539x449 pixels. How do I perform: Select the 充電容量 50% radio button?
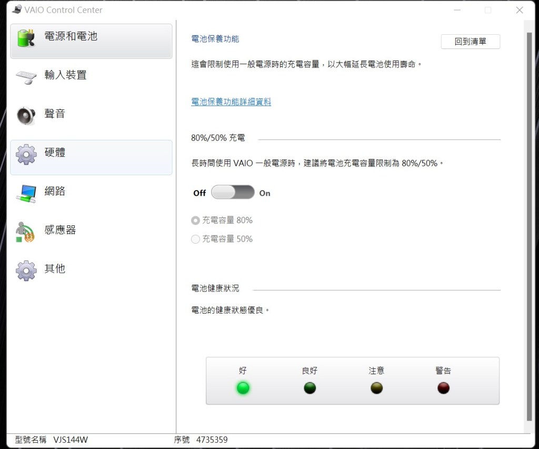tap(196, 239)
